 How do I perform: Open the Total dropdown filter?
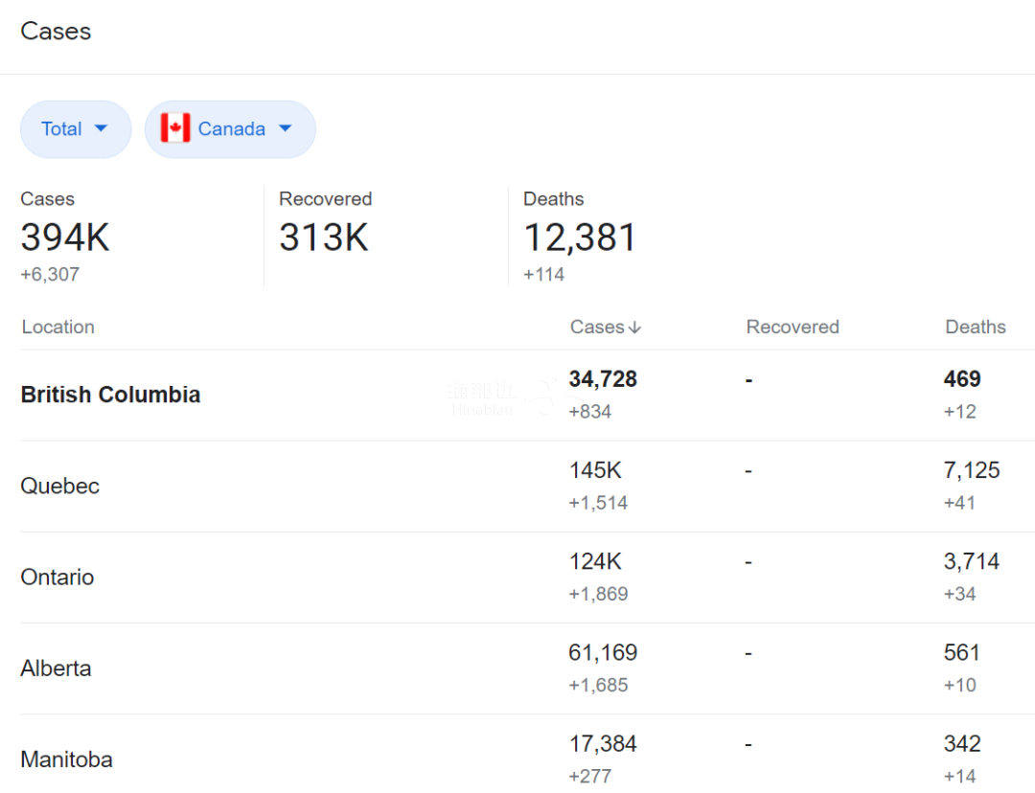75,129
